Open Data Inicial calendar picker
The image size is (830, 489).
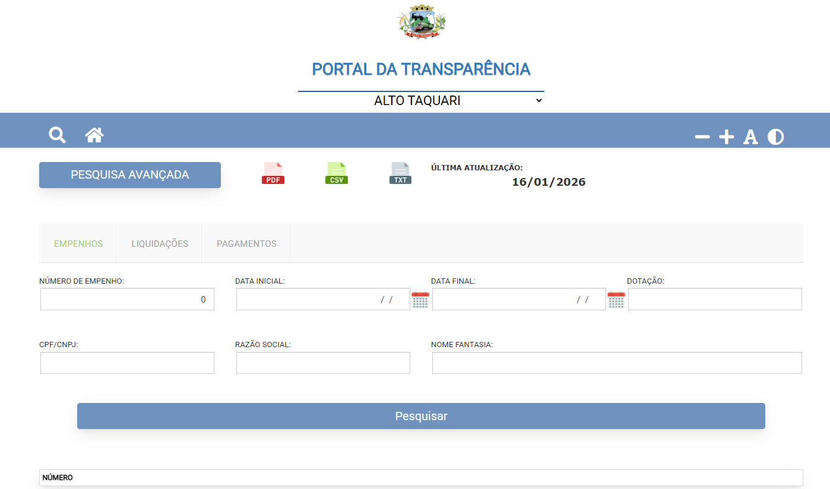(420, 300)
